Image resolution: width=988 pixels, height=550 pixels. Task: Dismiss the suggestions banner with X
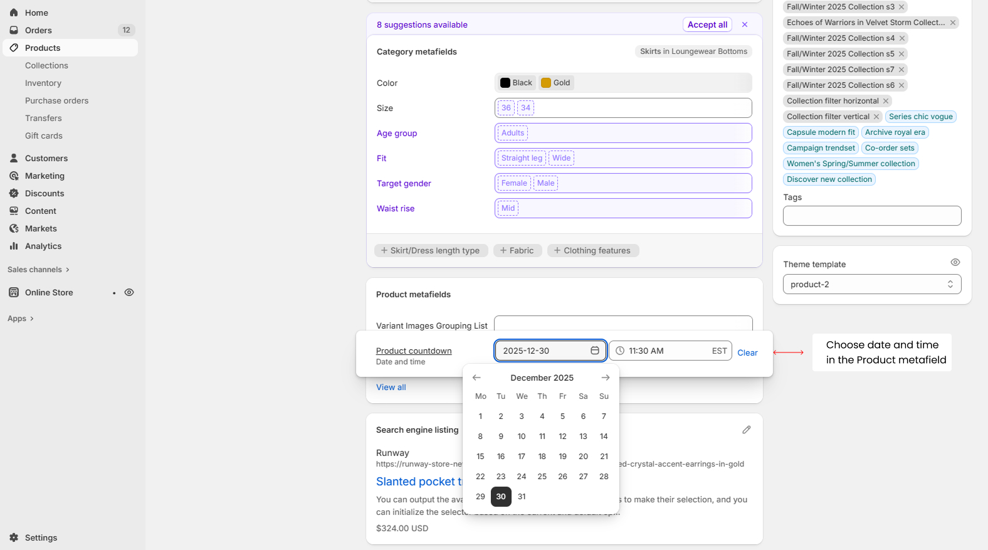click(745, 24)
